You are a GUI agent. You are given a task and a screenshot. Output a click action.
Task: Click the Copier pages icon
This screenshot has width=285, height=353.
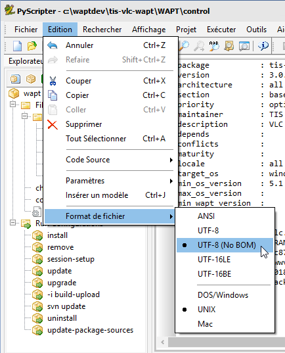53,95
